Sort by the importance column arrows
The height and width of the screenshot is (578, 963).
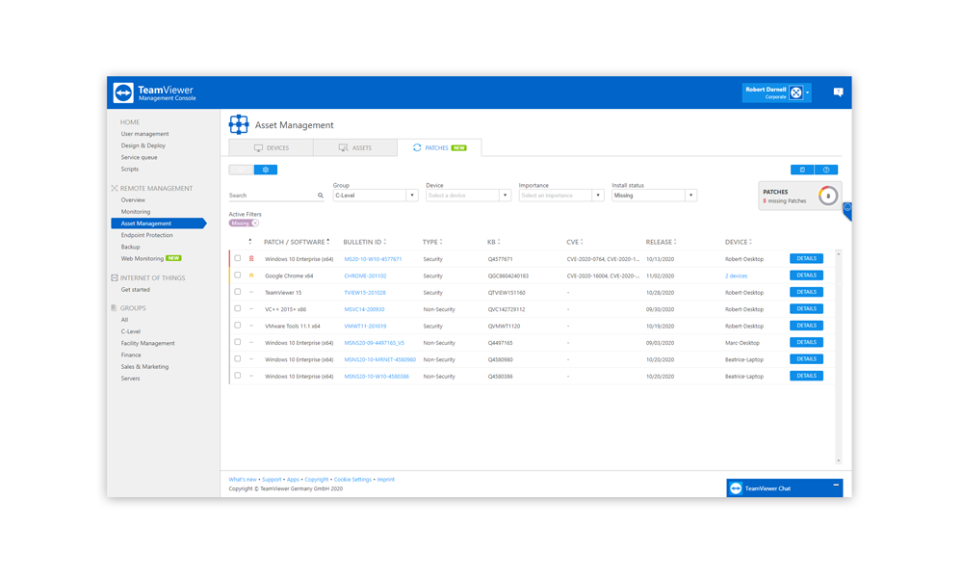250,242
